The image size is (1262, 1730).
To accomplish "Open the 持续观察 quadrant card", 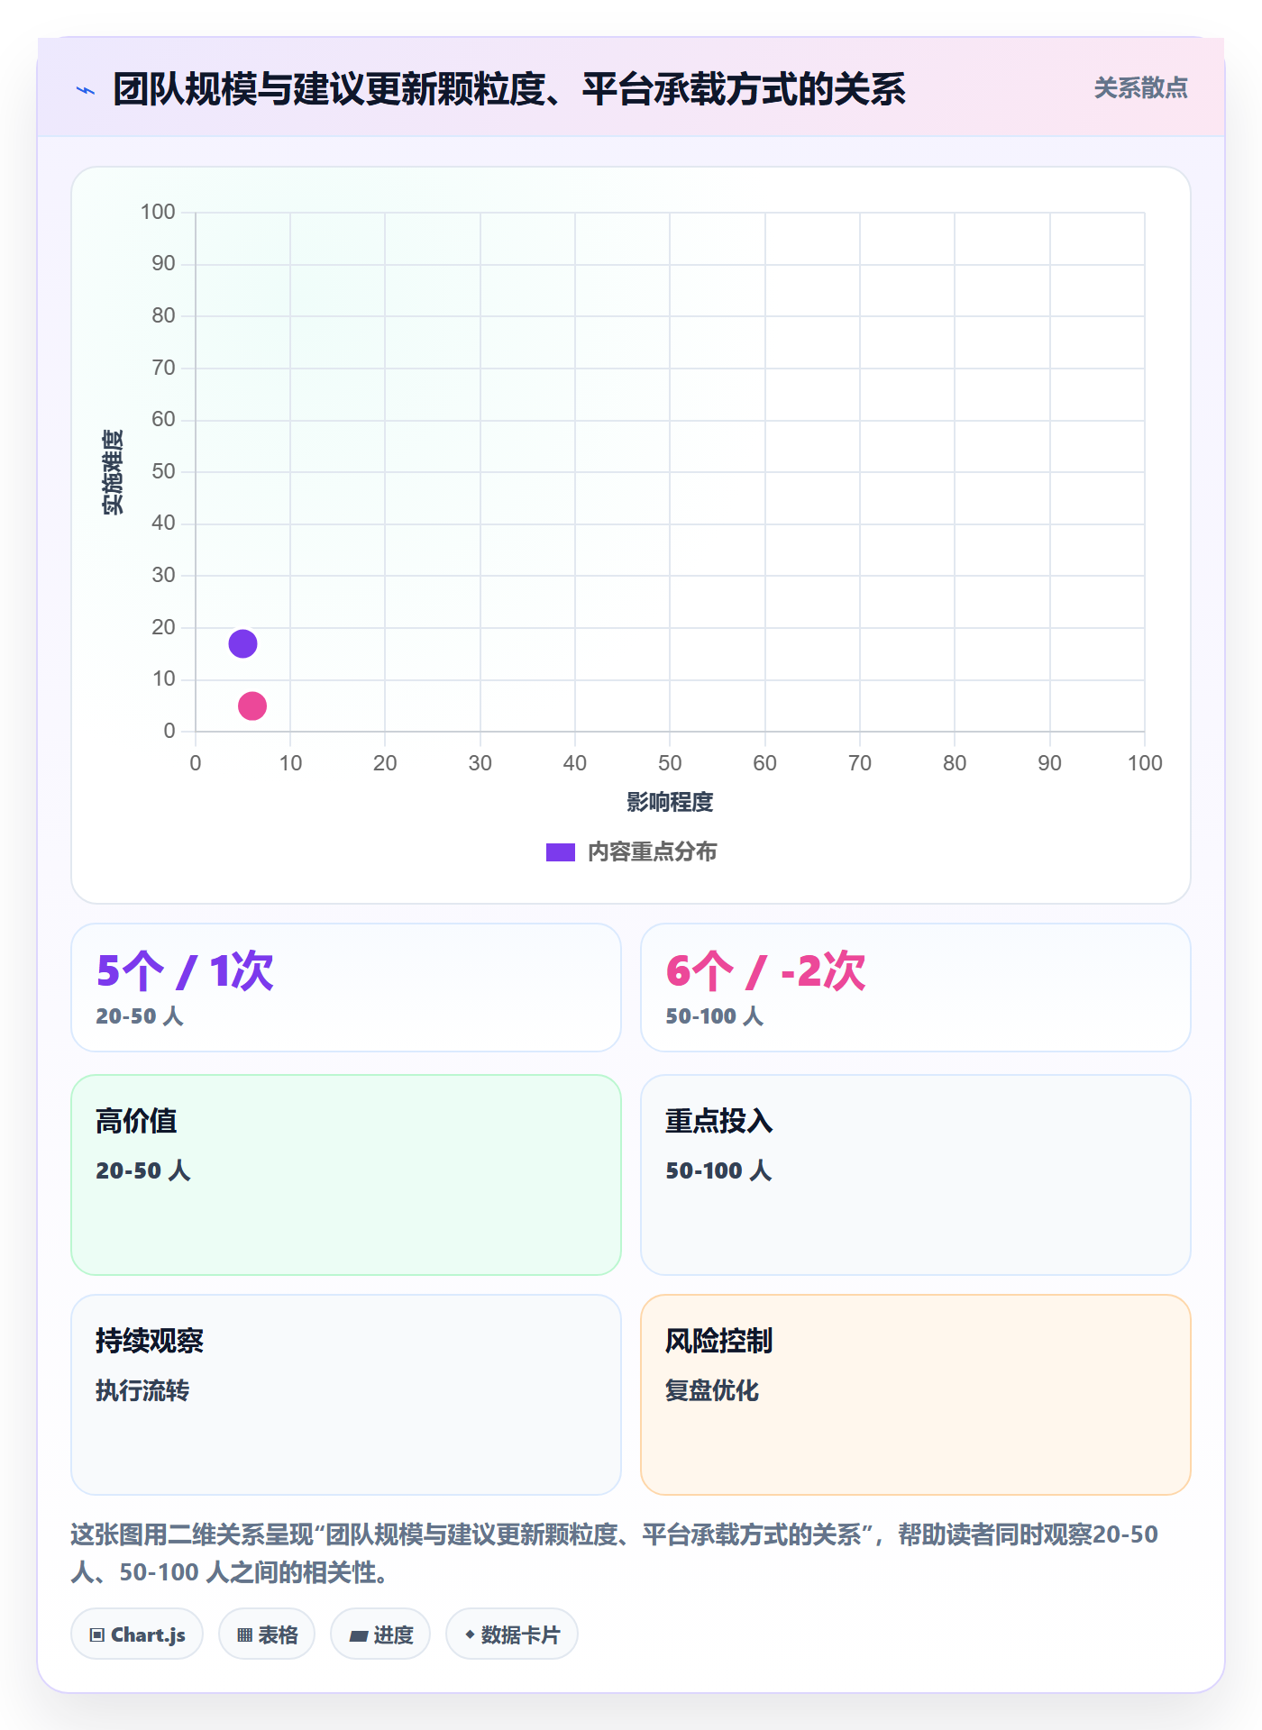I will click(x=346, y=1395).
